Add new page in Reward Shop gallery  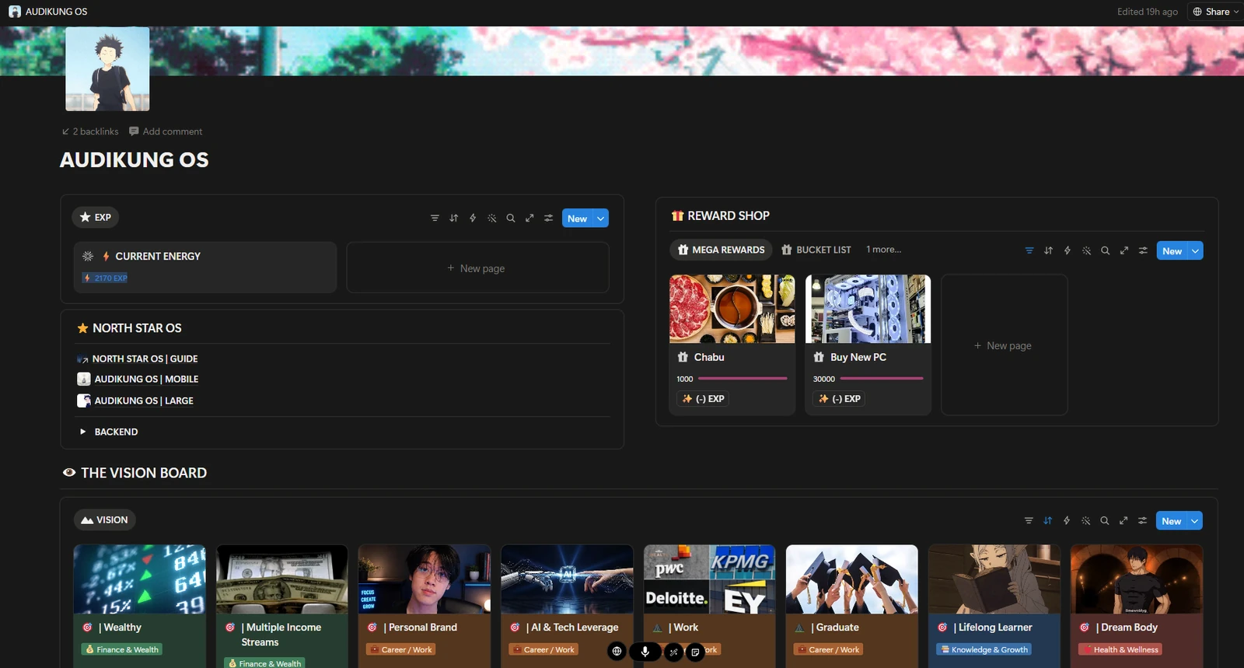tap(1004, 345)
